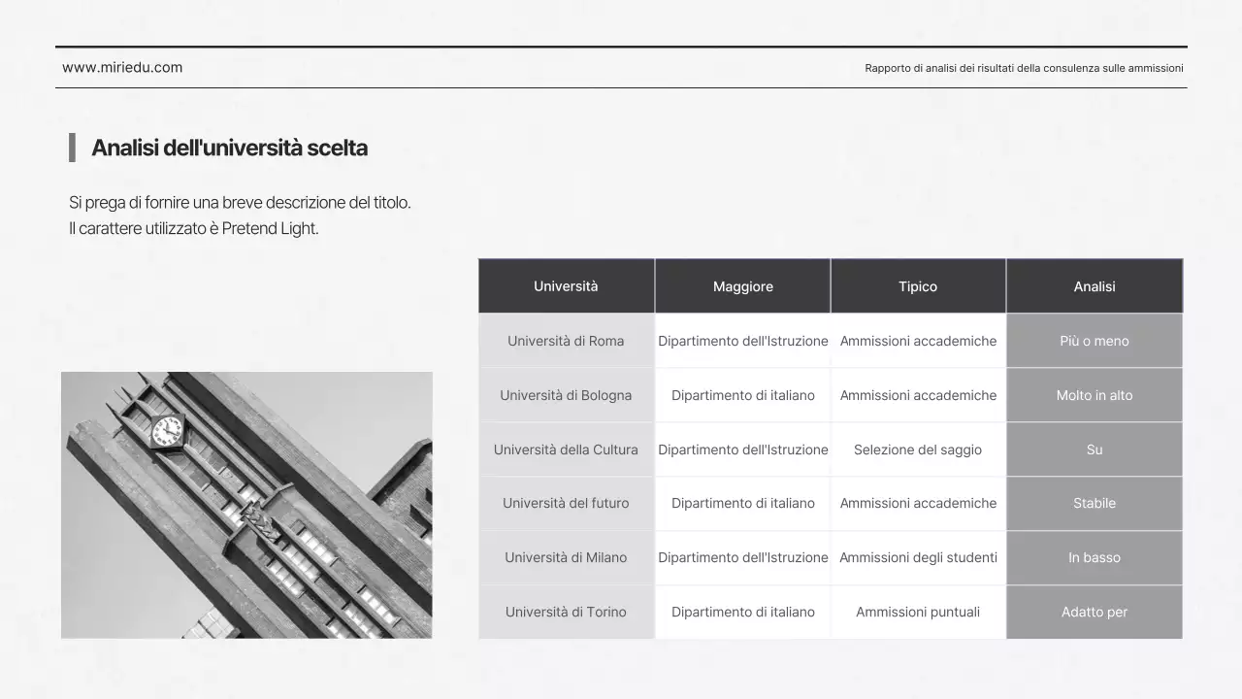
Task: Select 'Università della Cultura' in the table
Action: 566,449
